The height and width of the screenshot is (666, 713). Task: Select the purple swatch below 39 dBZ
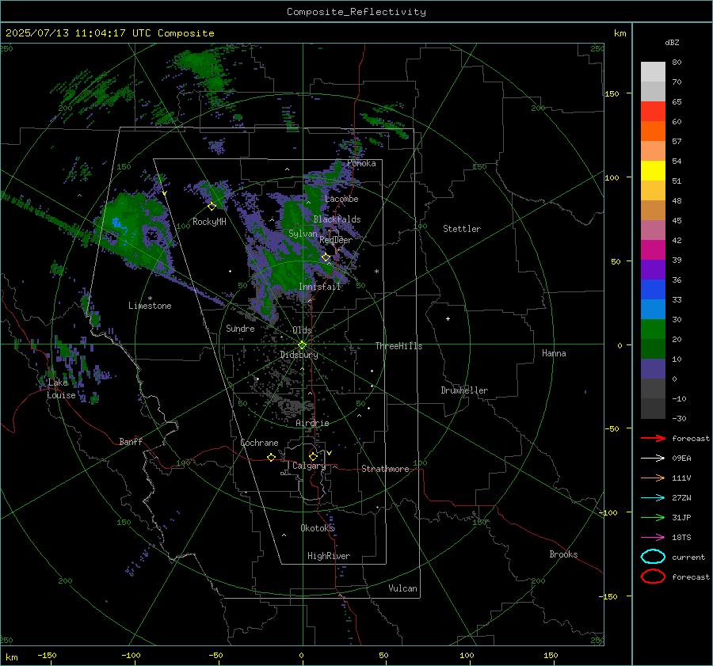coord(653,269)
